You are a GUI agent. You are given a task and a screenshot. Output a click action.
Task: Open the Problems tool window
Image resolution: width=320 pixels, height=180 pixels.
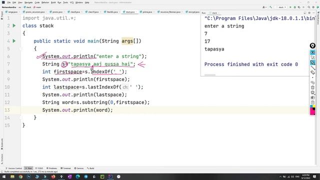pos(51,168)
